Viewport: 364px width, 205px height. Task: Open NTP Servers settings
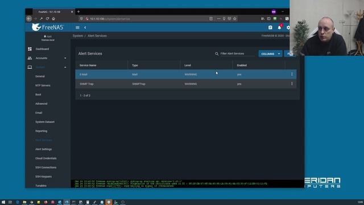click(x=43, y=85)
